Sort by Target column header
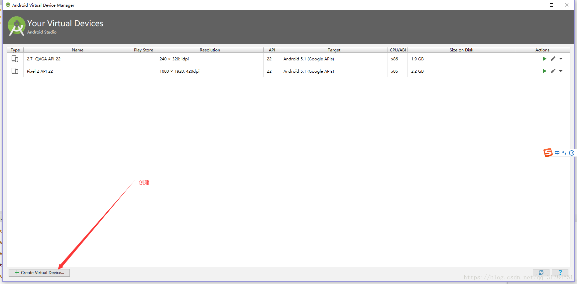 tap(334, 50)
